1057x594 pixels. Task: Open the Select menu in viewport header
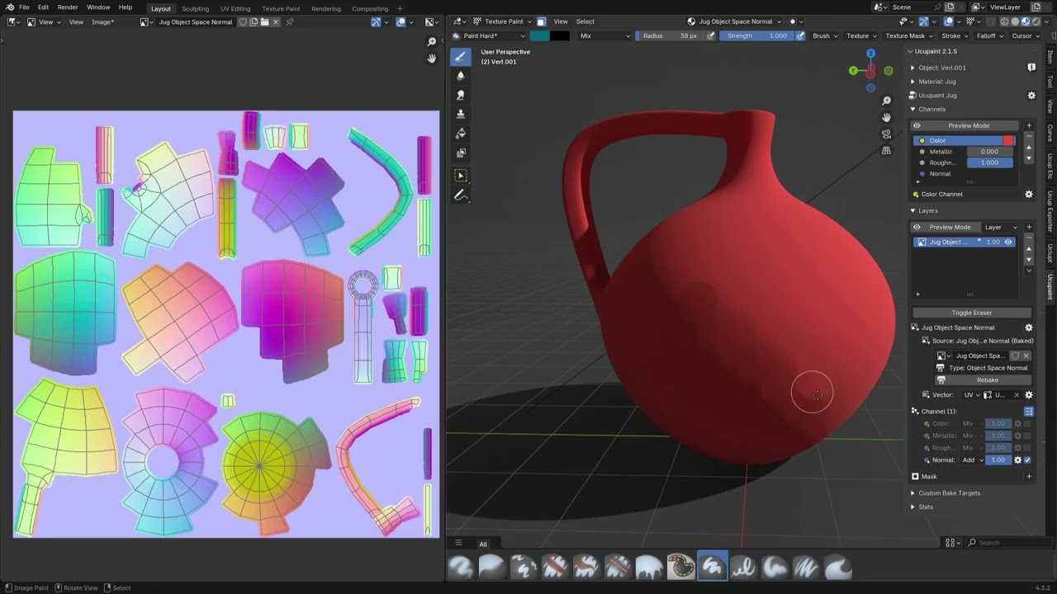click(585, 21)
